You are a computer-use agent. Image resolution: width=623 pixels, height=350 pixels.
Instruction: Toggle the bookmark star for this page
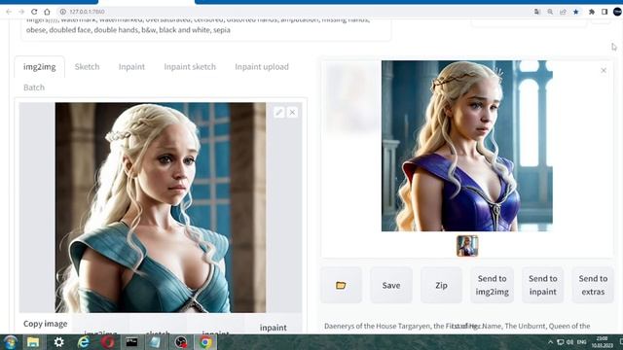(x=575, y=12)
